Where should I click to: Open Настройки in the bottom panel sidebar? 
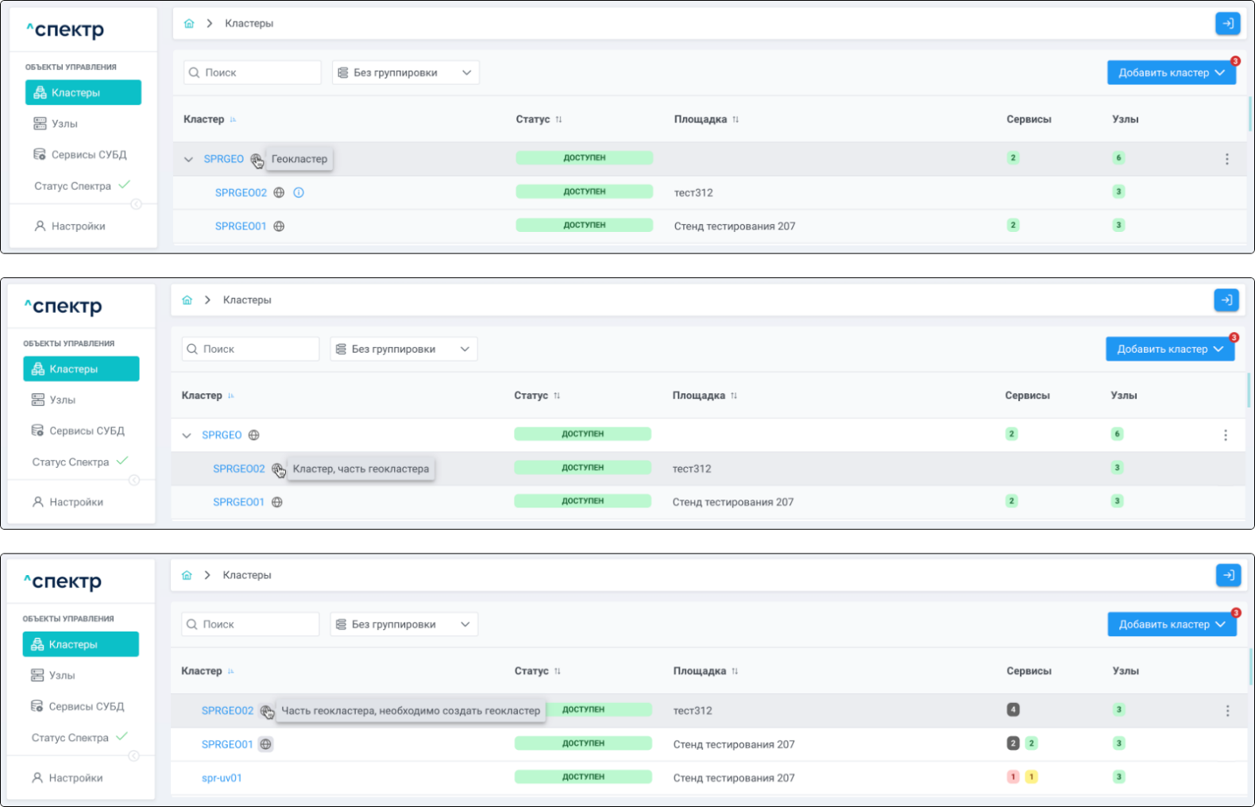click(75, 778)
